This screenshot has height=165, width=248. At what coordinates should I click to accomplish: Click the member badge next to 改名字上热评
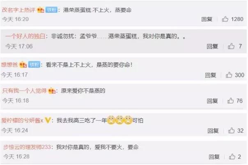tap(41, 10)
